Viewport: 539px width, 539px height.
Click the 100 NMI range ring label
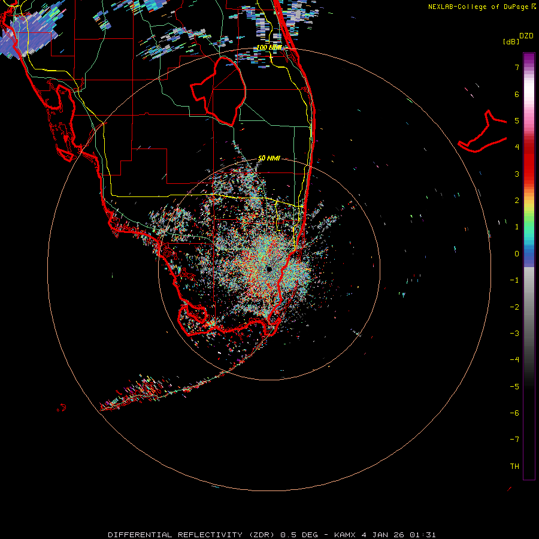(x=269, y=47)
